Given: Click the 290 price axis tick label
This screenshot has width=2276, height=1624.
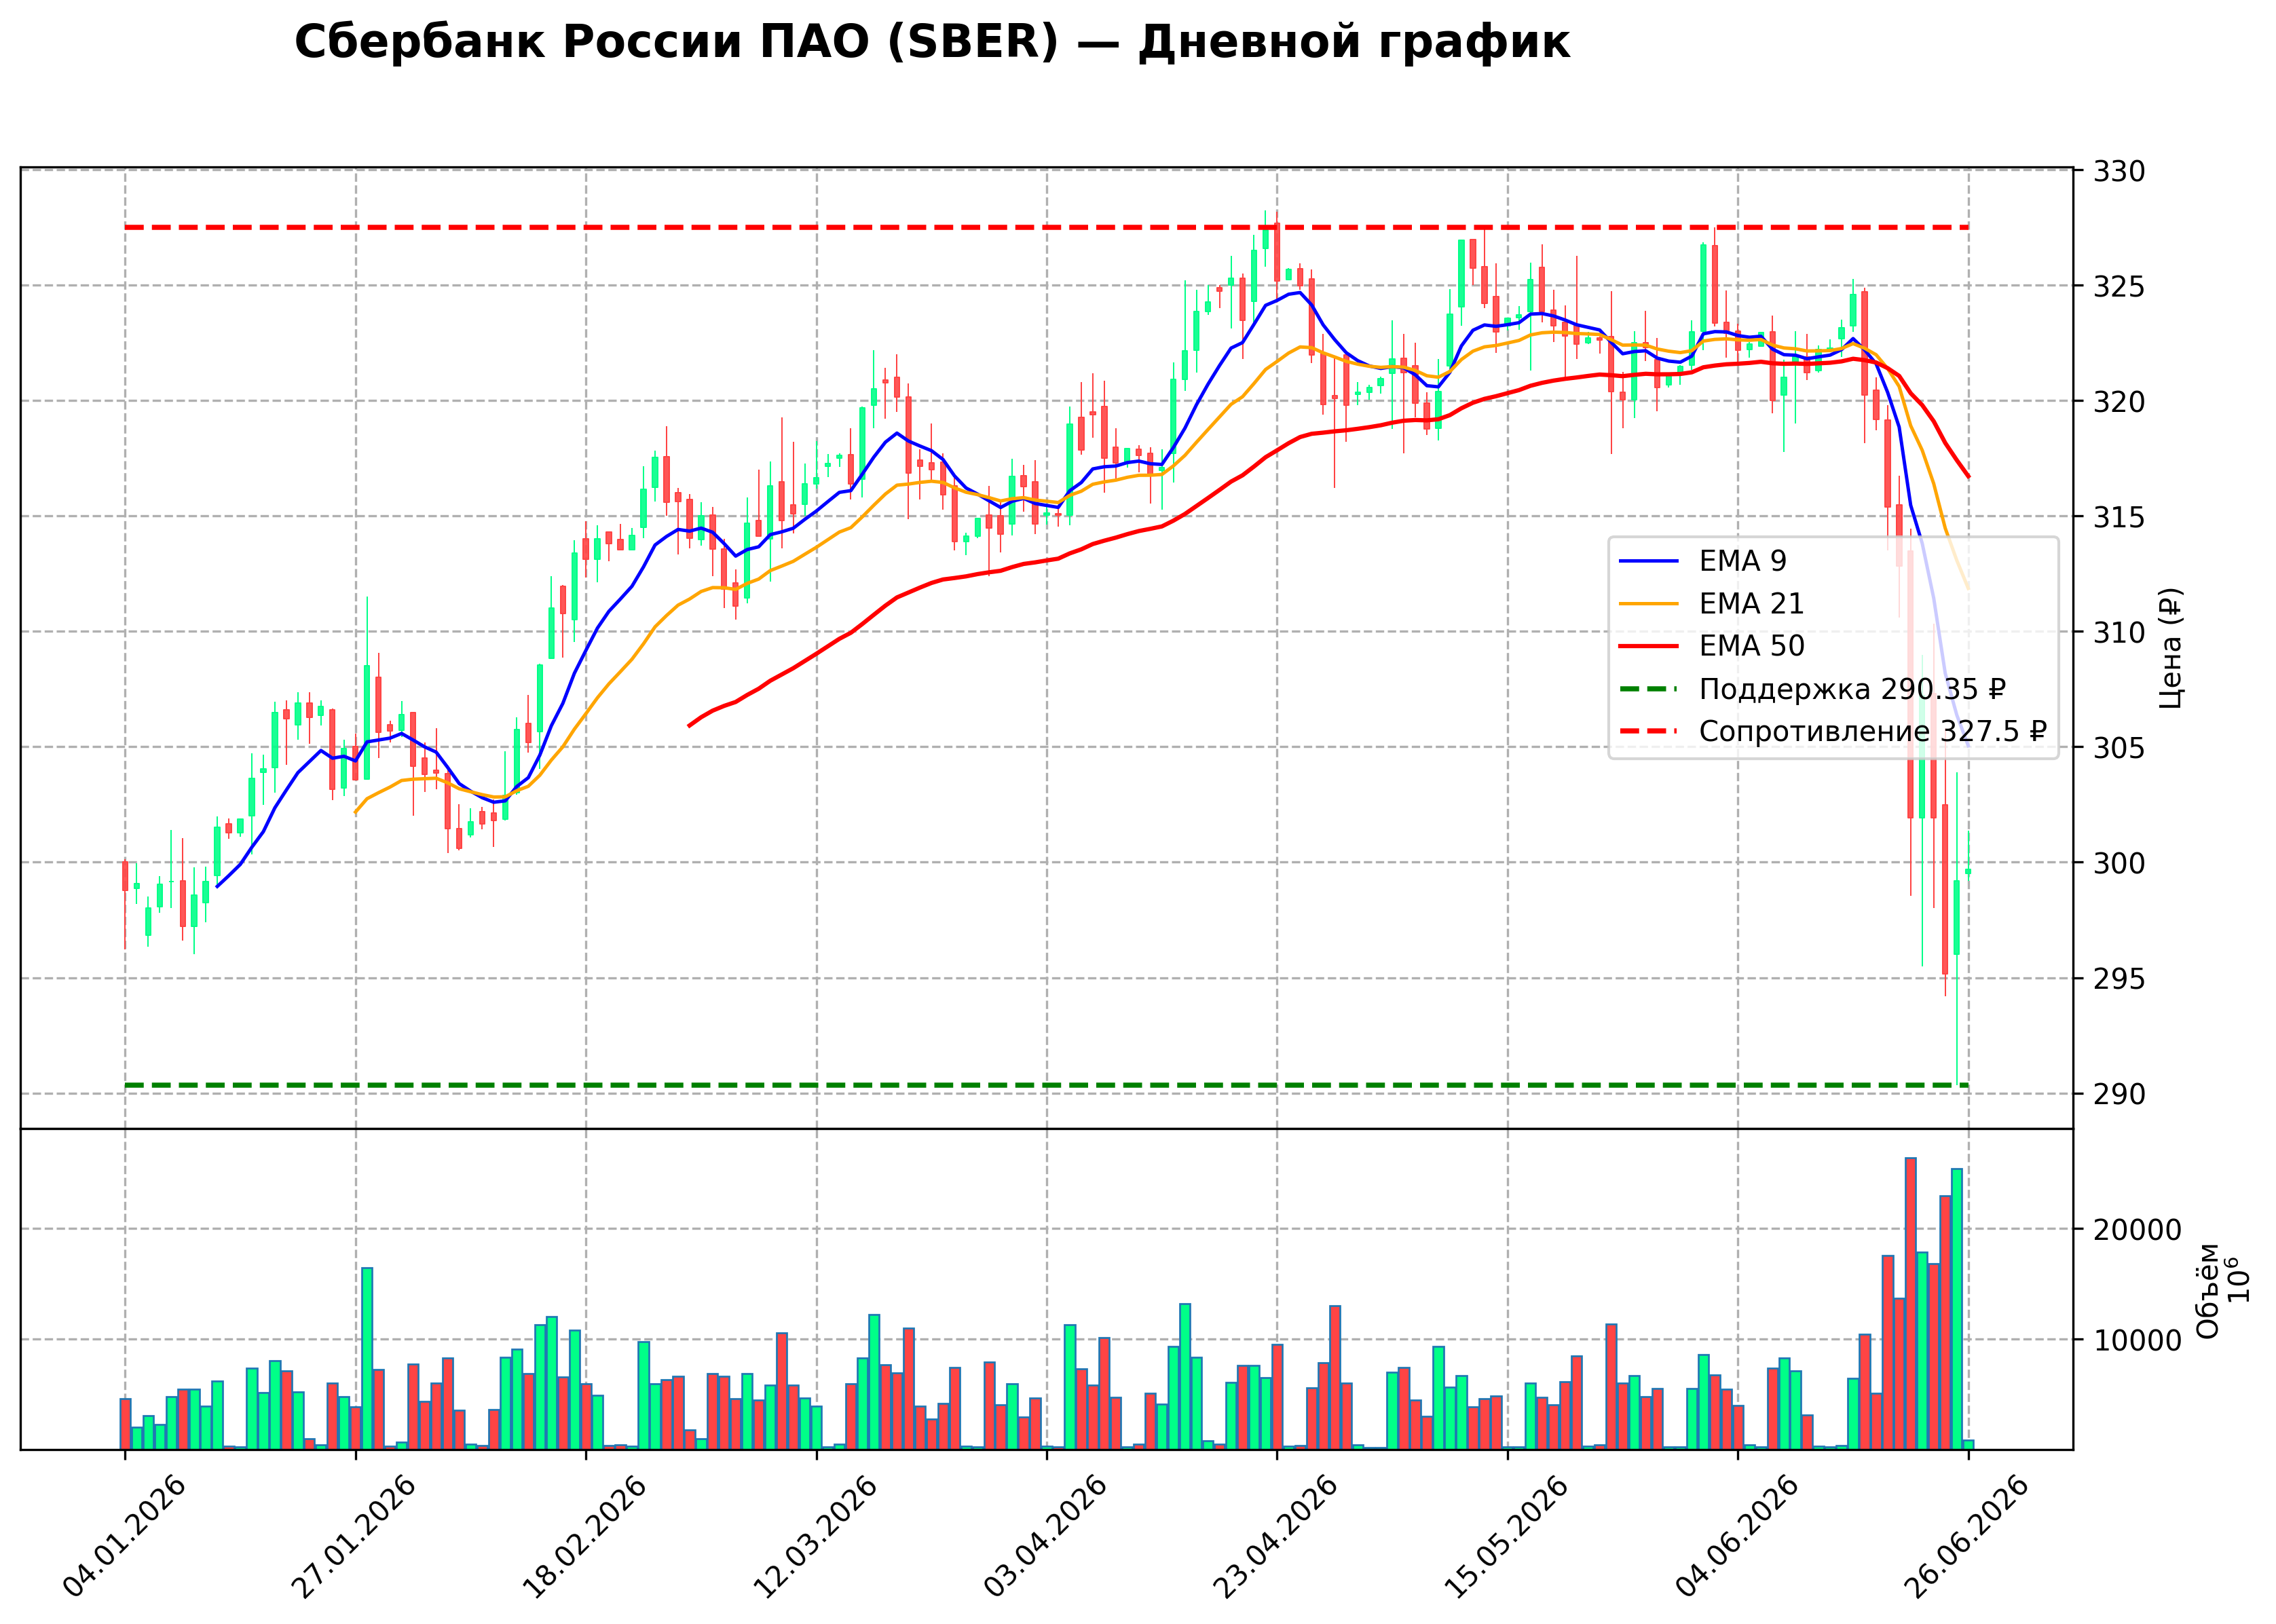Looking at the screenshot, I should pos(2120,1094).
